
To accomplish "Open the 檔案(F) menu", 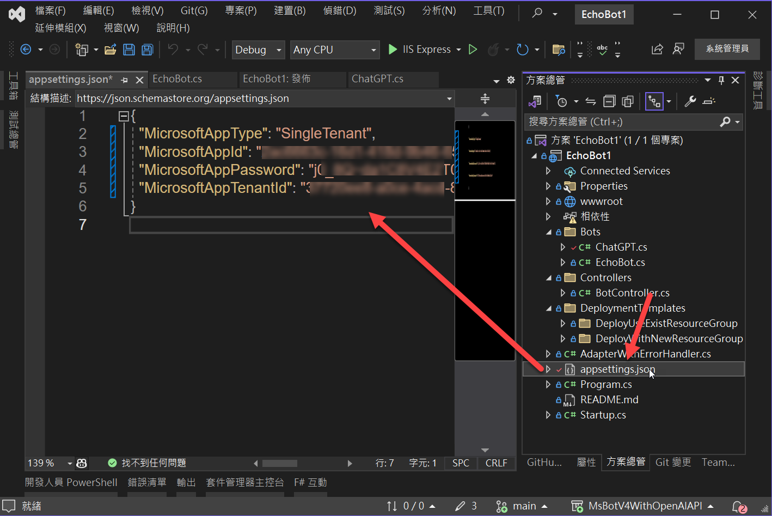I will tap(51, 11).
